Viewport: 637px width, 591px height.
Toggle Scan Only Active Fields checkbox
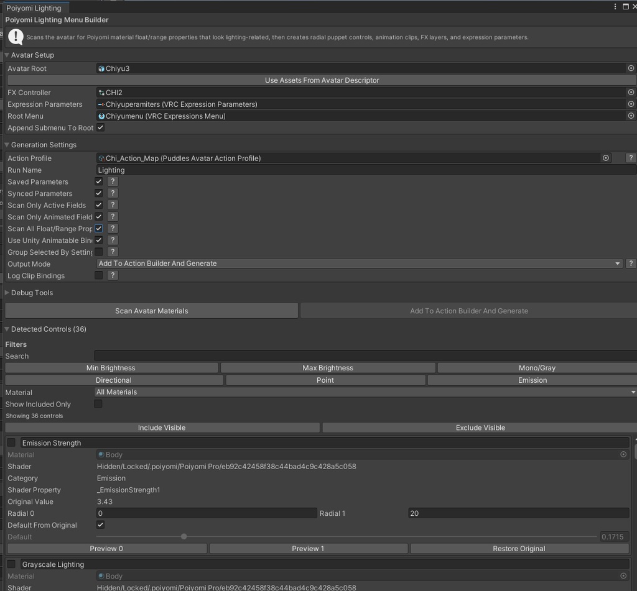99,205
